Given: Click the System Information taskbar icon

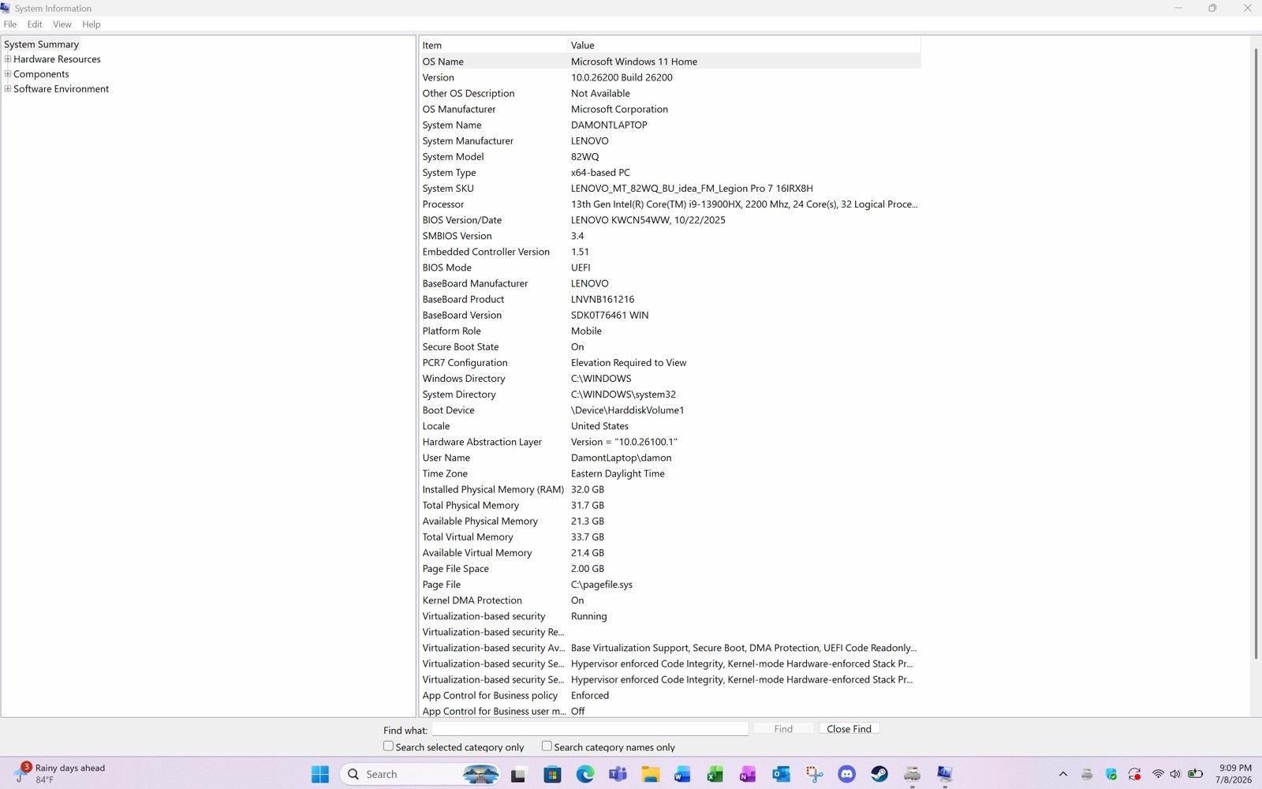Looking at the screenshot, I should coord(944,774).
